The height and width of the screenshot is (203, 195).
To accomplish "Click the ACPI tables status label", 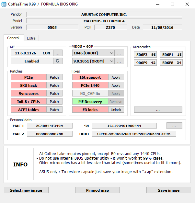I will coord(29,109).
